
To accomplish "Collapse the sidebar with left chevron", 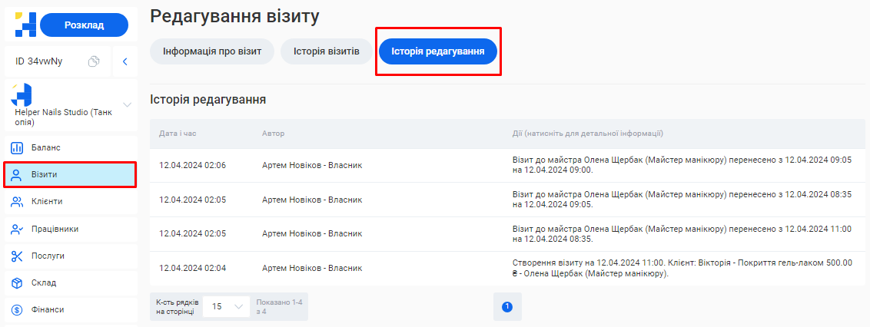I will tap(125, 61).
